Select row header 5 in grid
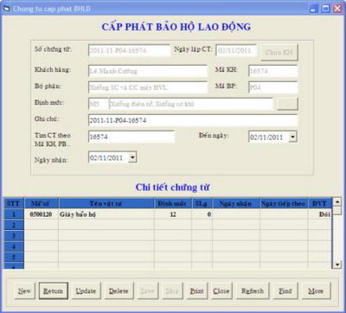The height and width of the screenshot is (313, 346). coord(14,257)
